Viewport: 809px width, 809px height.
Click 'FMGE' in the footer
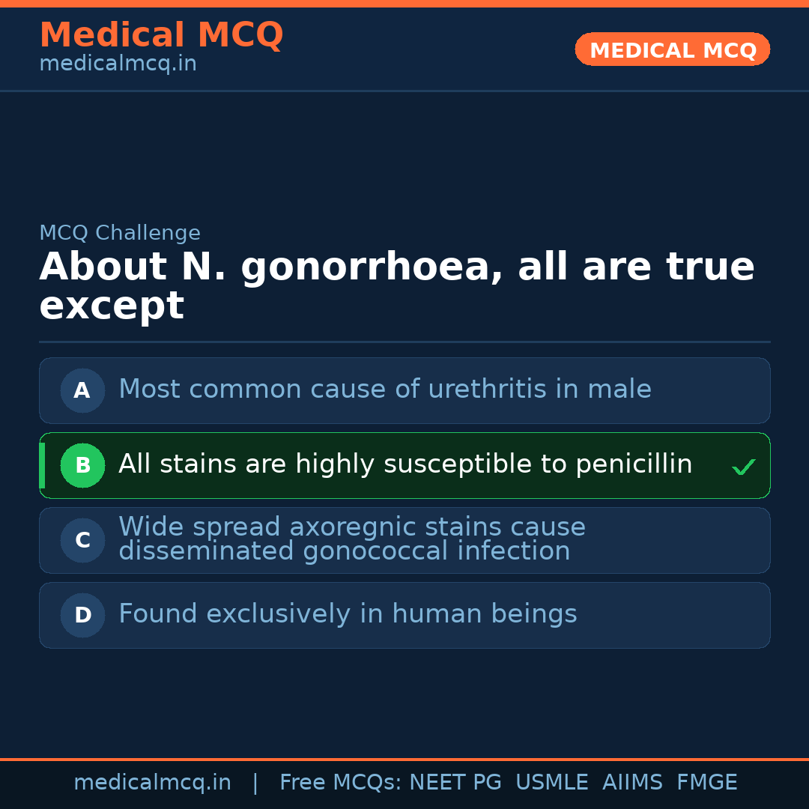(706, 783)
